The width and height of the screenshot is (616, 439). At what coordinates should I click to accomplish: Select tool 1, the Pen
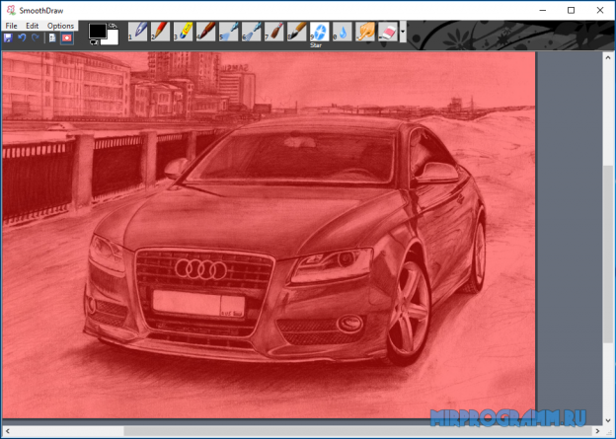point(138,32)
